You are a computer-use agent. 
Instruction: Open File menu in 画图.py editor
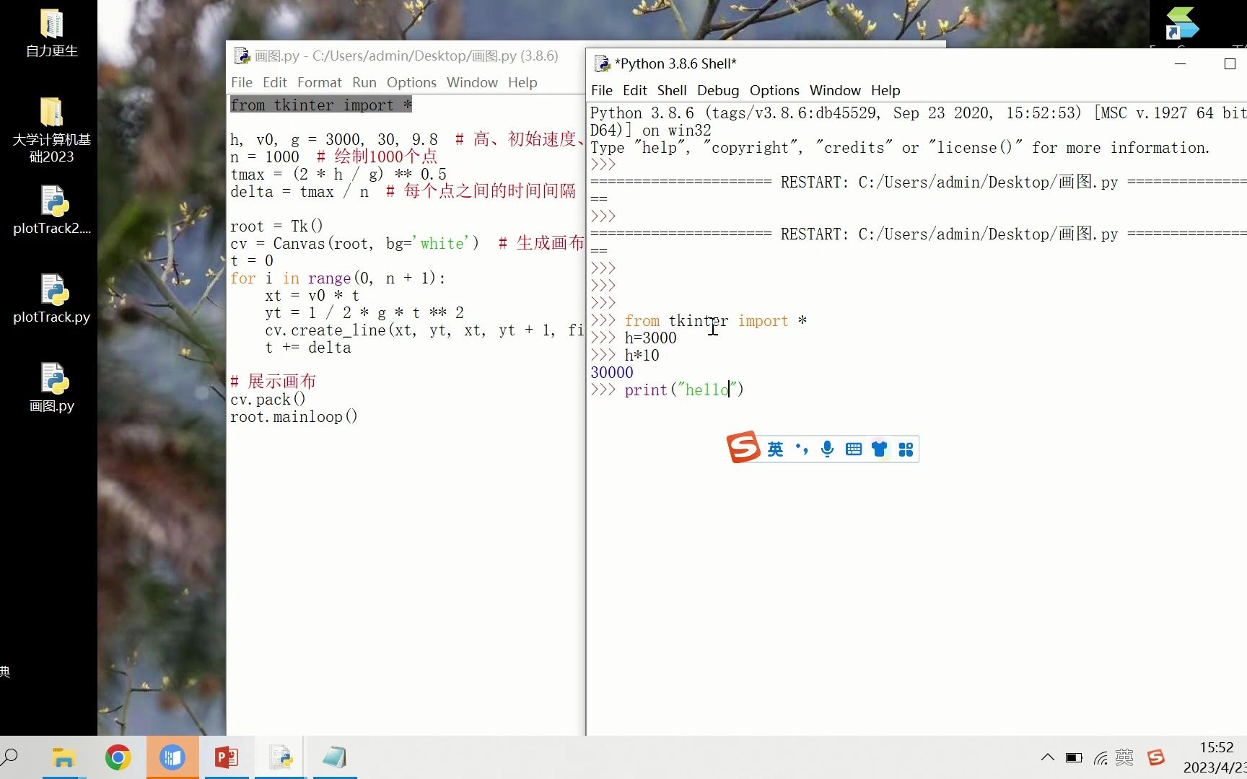click(x=242, y=82)
